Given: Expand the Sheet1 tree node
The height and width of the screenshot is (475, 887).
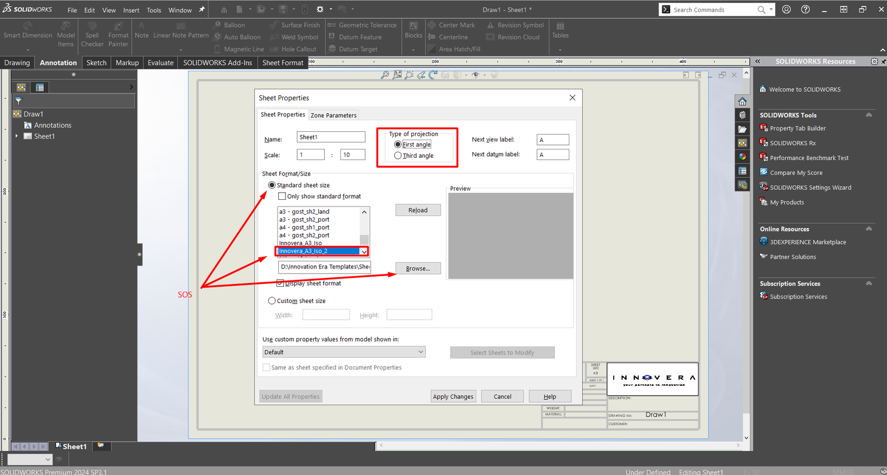Looking at the screenshot, I should point(17,136).
